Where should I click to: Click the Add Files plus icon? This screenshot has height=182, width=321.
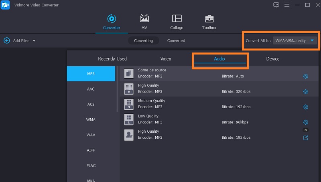coord(7,40)
